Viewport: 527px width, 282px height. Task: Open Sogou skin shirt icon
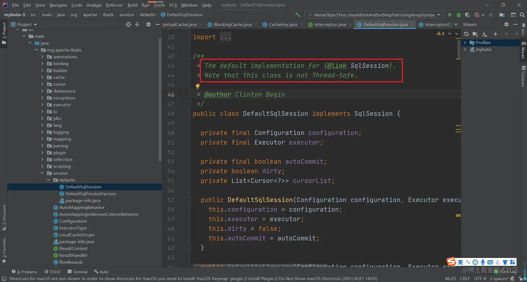click(505, 262)
